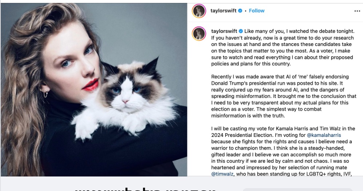The image size is (363, 191).
Task: Click the paragraph starting "Recently I was made aware"
Action: point(284,96)
